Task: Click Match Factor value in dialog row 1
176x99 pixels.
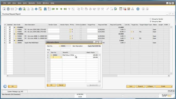Action: (x=92, y=55)
